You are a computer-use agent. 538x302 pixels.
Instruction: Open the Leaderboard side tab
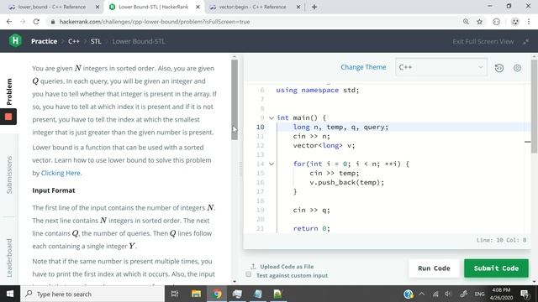point(9,258)
